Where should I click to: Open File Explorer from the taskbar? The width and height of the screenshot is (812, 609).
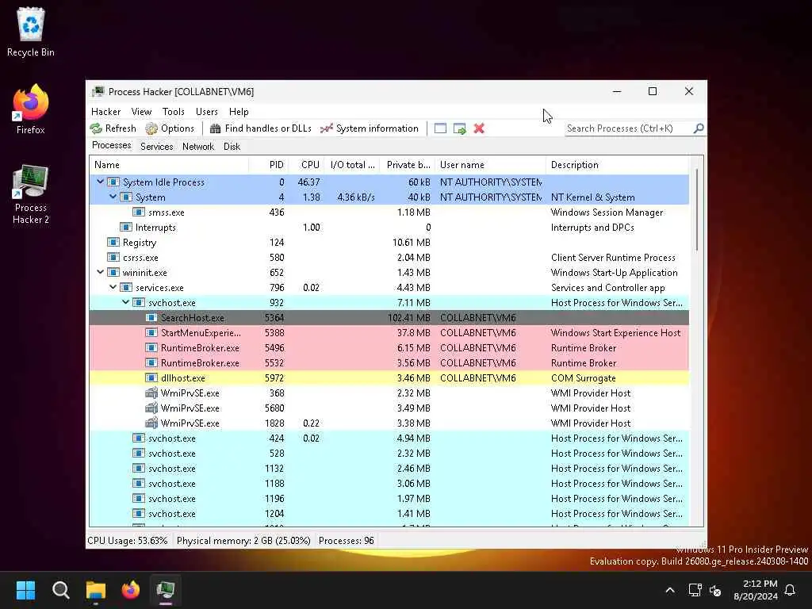(96, 590)
